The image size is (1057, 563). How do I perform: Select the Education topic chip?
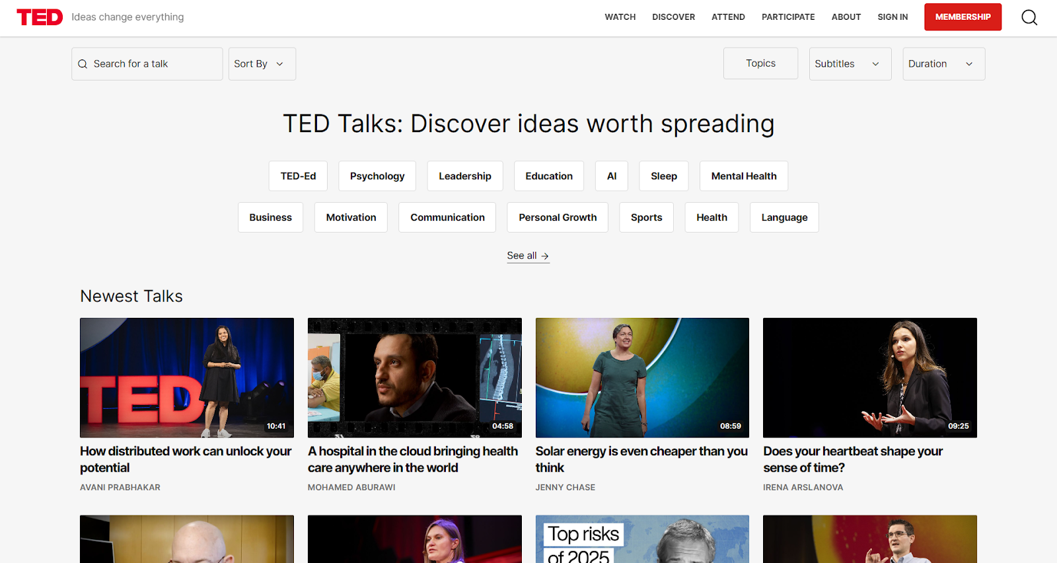click(549, 176)
